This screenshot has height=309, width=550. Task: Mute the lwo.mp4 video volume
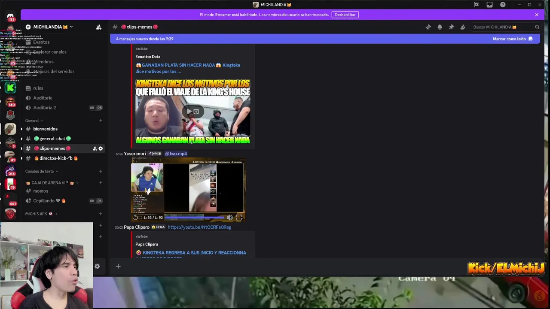230,218
